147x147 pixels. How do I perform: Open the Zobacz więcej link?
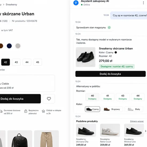click(x=137, y=121)
